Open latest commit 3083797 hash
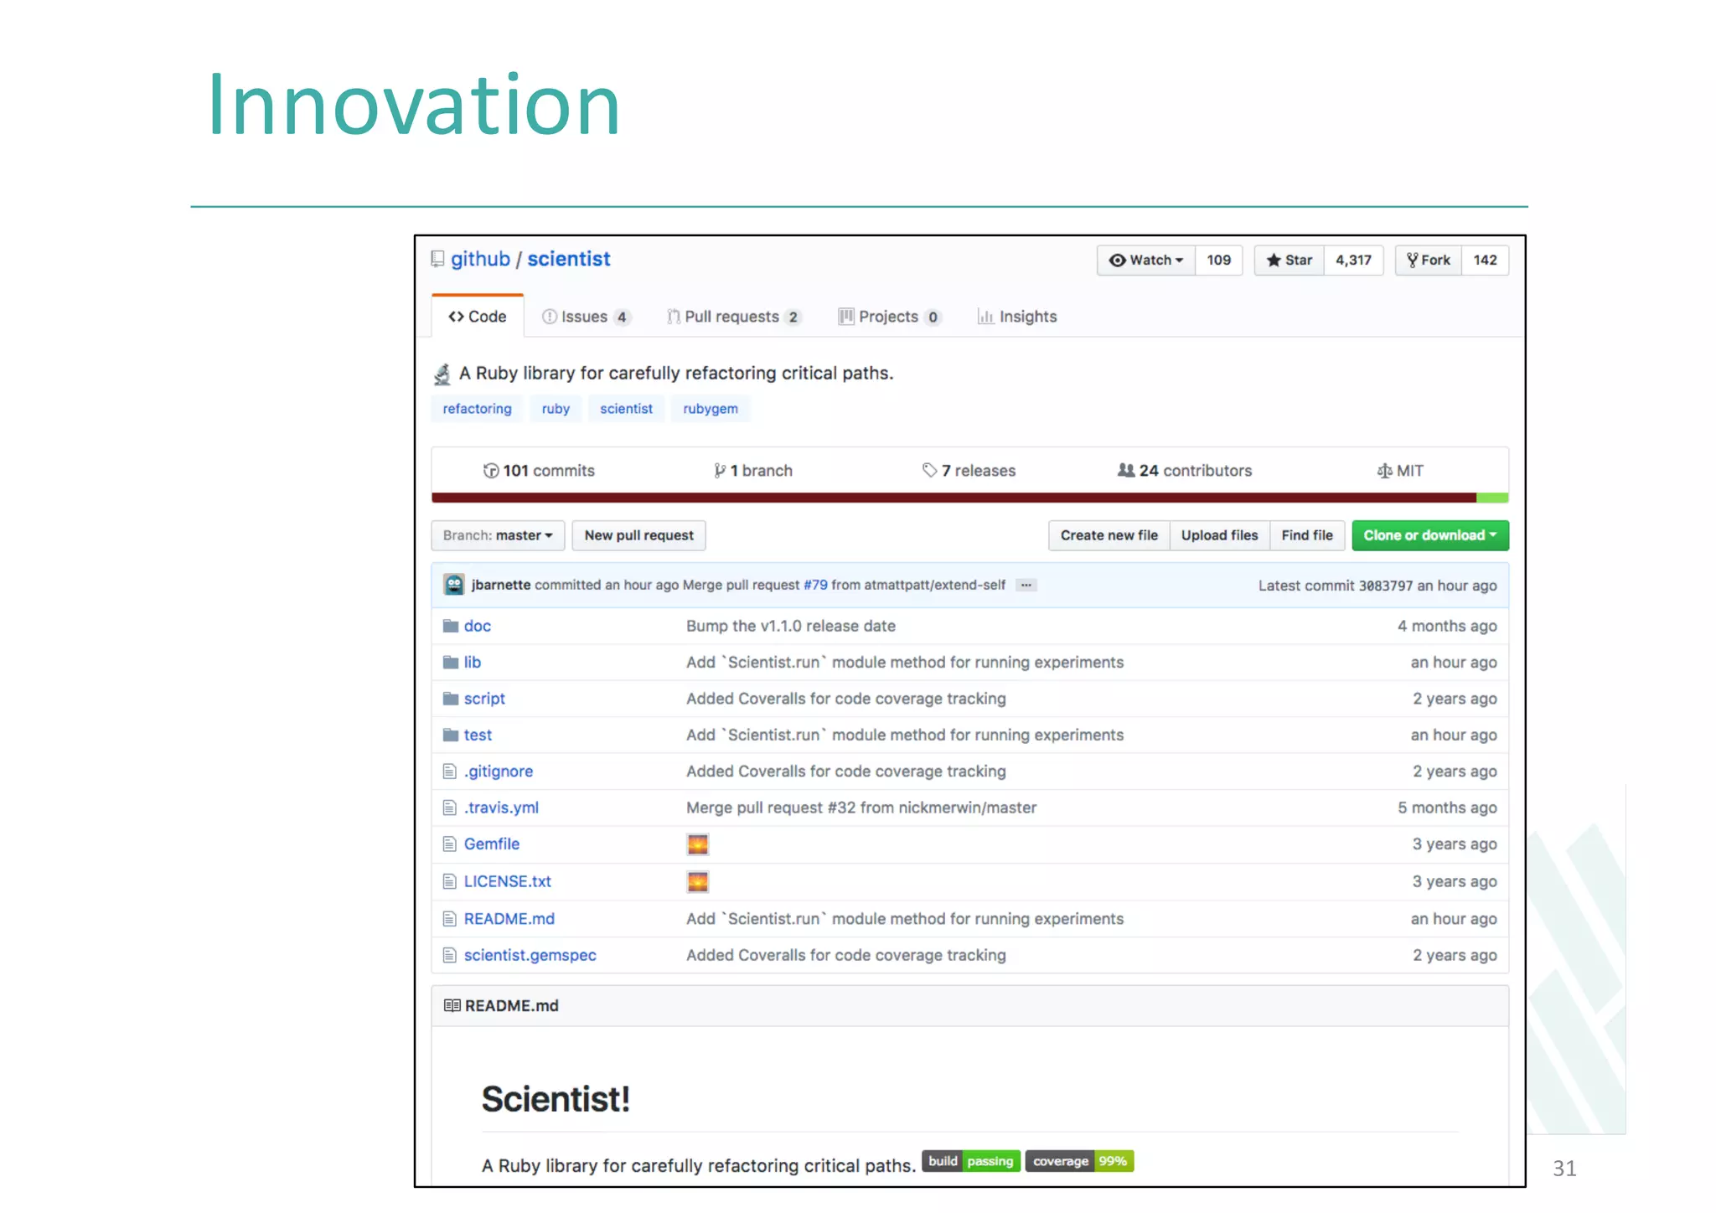The image size is (1716, 1213). click(x=1386, y=586)
